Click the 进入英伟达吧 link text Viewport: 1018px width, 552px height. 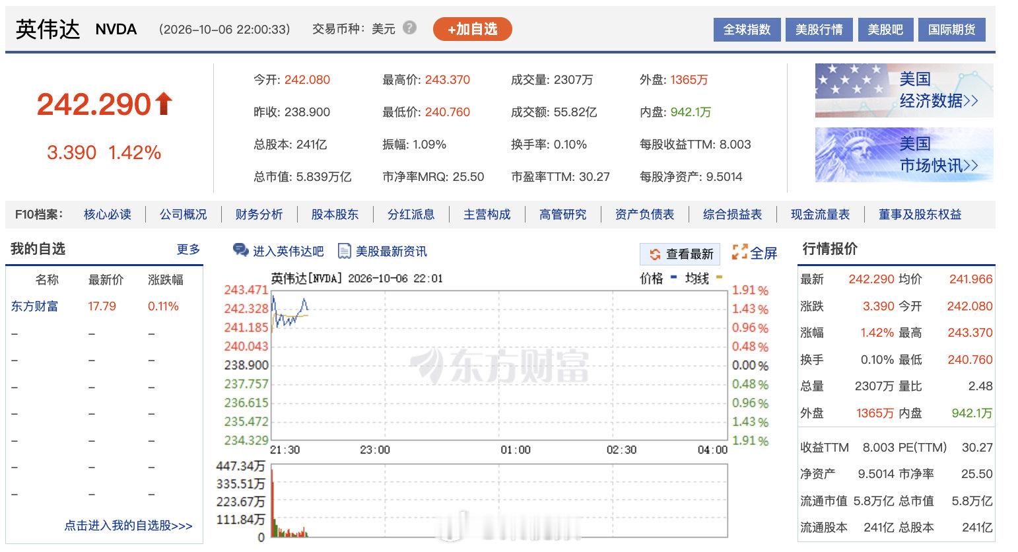(288, 252)
